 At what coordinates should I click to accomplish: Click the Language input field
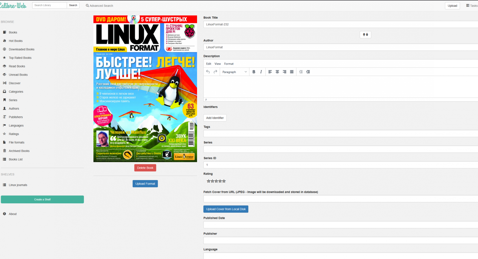click(x=341, y=256)
